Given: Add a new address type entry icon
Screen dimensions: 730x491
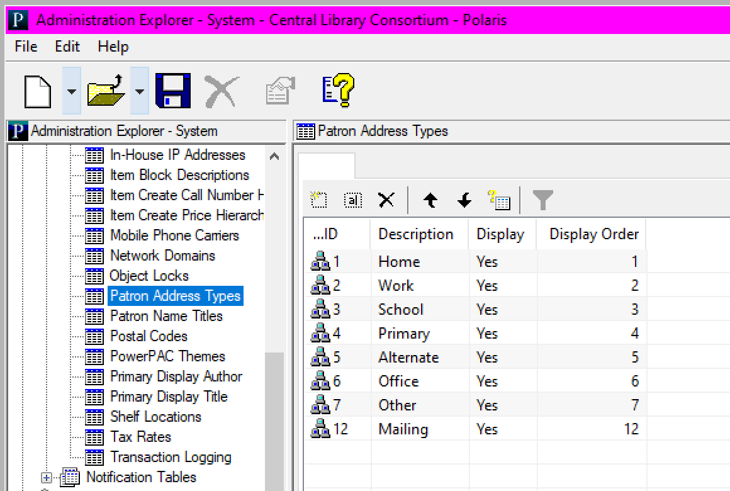Looking at the screenshot, I should (x=319, y=200).
